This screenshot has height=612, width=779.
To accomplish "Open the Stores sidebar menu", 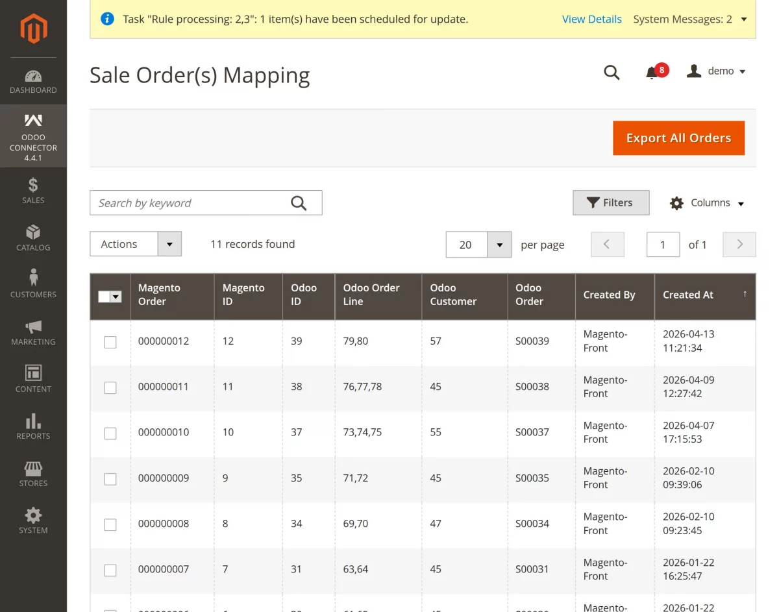I will click(33, 474).
